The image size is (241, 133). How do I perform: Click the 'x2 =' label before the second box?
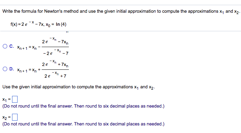[7, 118]
